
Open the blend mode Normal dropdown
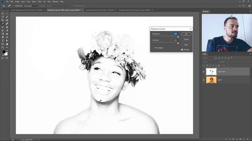[x=210, y=62]
